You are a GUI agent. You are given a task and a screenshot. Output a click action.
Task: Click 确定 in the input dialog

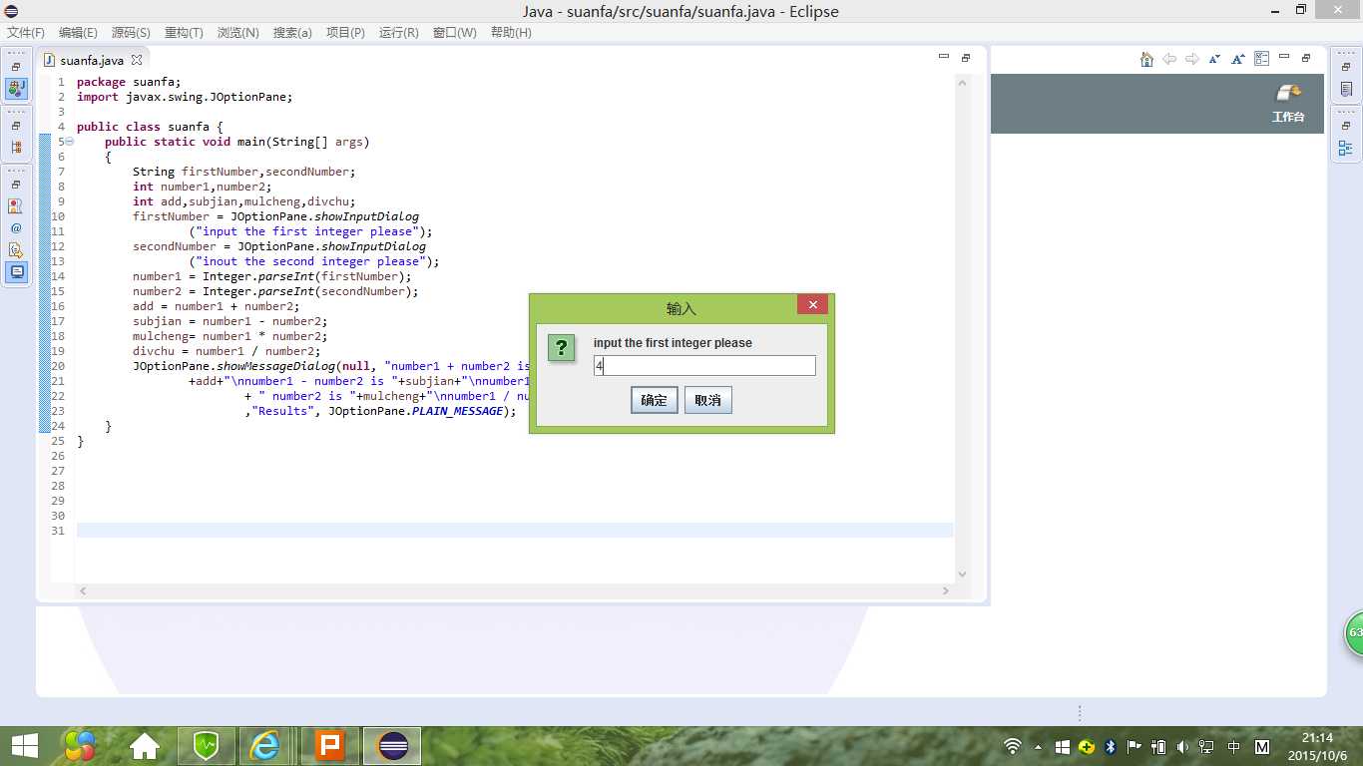click(655, 400)
